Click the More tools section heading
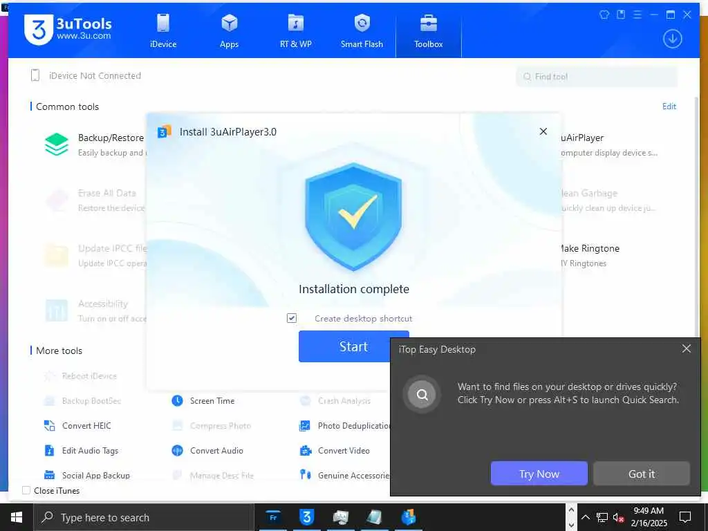Screen dimensions: 708x531 (59, 351)
